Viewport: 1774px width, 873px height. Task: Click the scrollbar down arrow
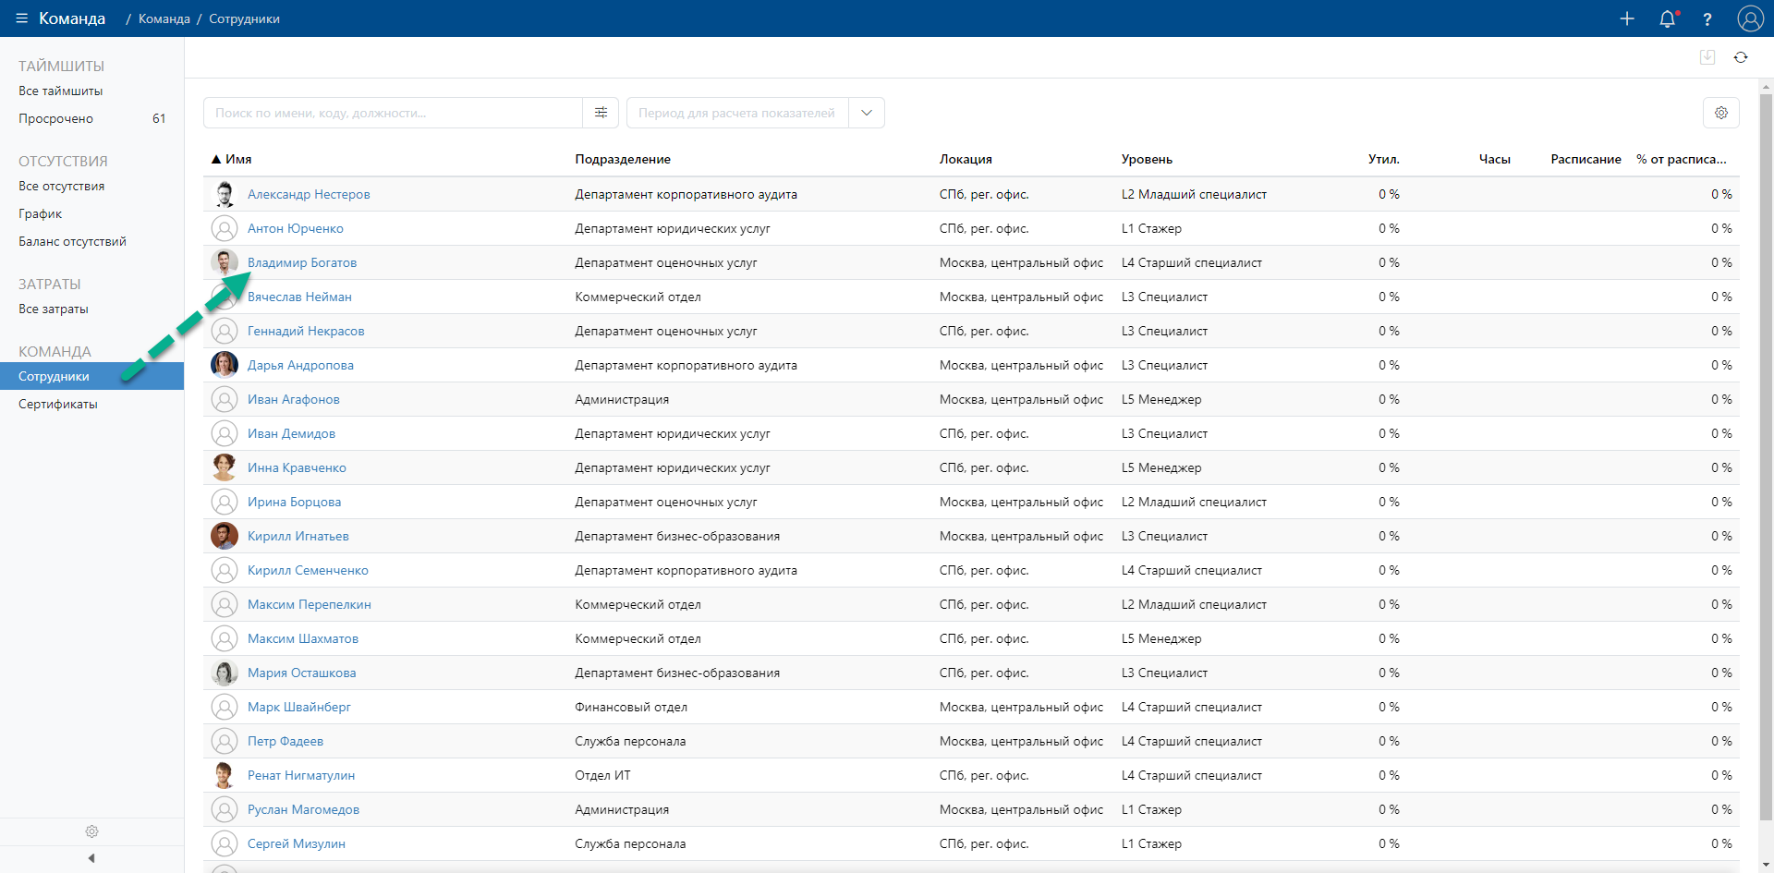point(1766,867)
